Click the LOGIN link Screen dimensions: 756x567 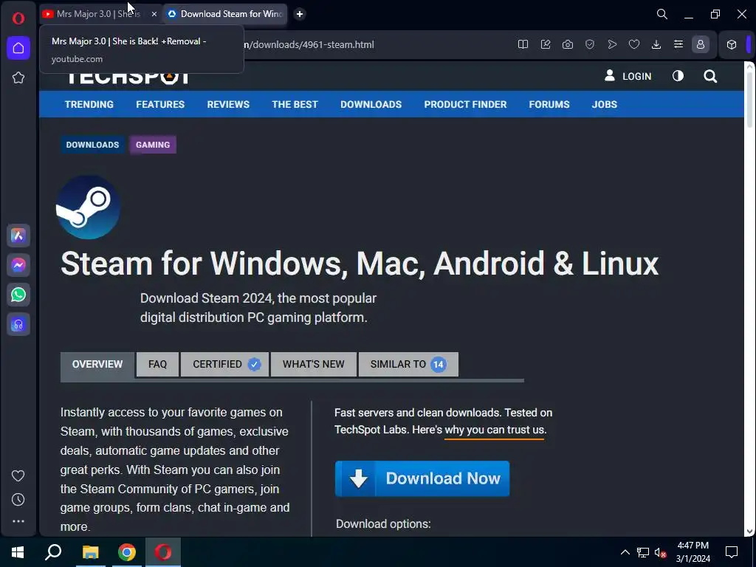628,76
